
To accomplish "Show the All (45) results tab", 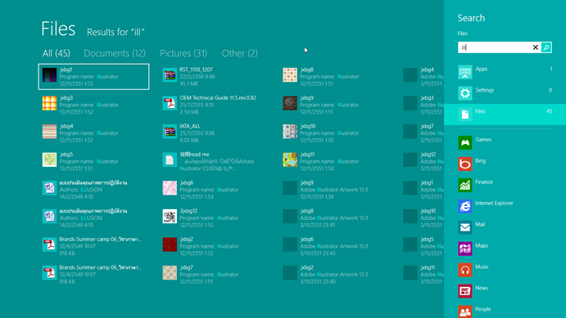I will tap(57, 53).
